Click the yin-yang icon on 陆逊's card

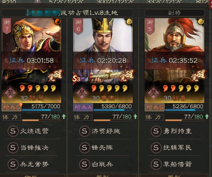pyautogui.click(x=58, y=22)
